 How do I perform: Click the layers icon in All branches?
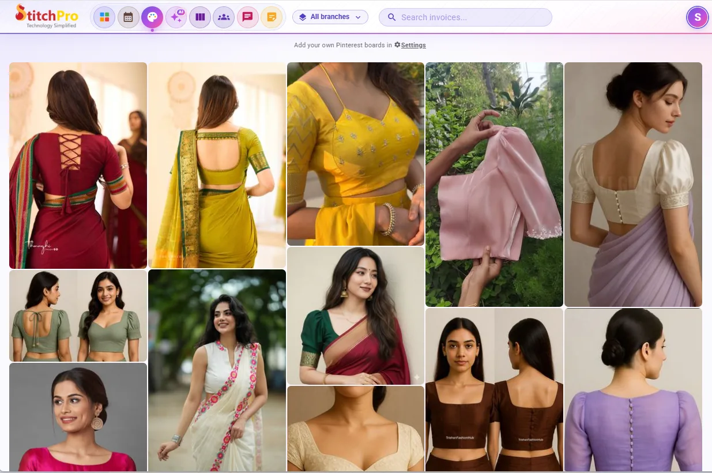coord(303,17)
